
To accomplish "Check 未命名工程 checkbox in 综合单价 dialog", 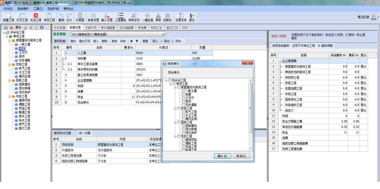I will click(x=170, y=80).
